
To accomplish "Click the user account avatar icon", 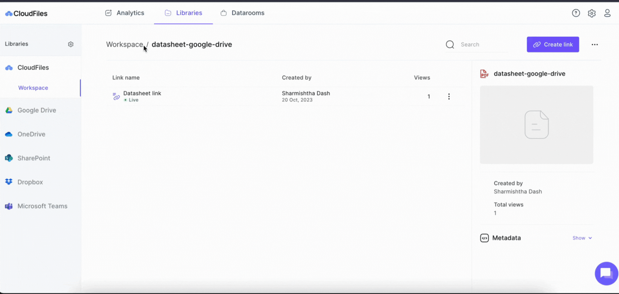I will pyautogui.click(x=608, y=13).
